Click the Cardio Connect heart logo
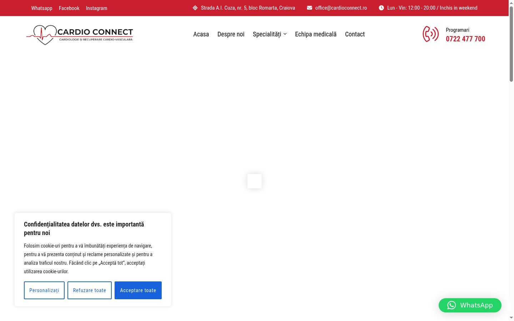Image resolution: width=514 pixels, height=321 pixels. (x=80, y=35)
